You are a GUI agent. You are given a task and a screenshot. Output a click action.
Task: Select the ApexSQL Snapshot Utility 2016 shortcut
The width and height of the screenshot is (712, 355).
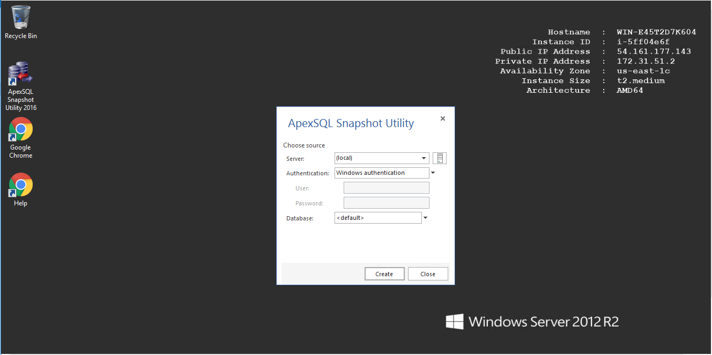(x=21, y=75)
